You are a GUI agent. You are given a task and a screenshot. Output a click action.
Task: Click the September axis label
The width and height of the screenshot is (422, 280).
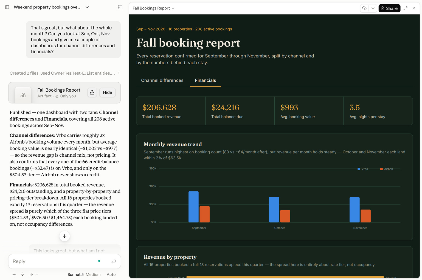coord(199,228)
